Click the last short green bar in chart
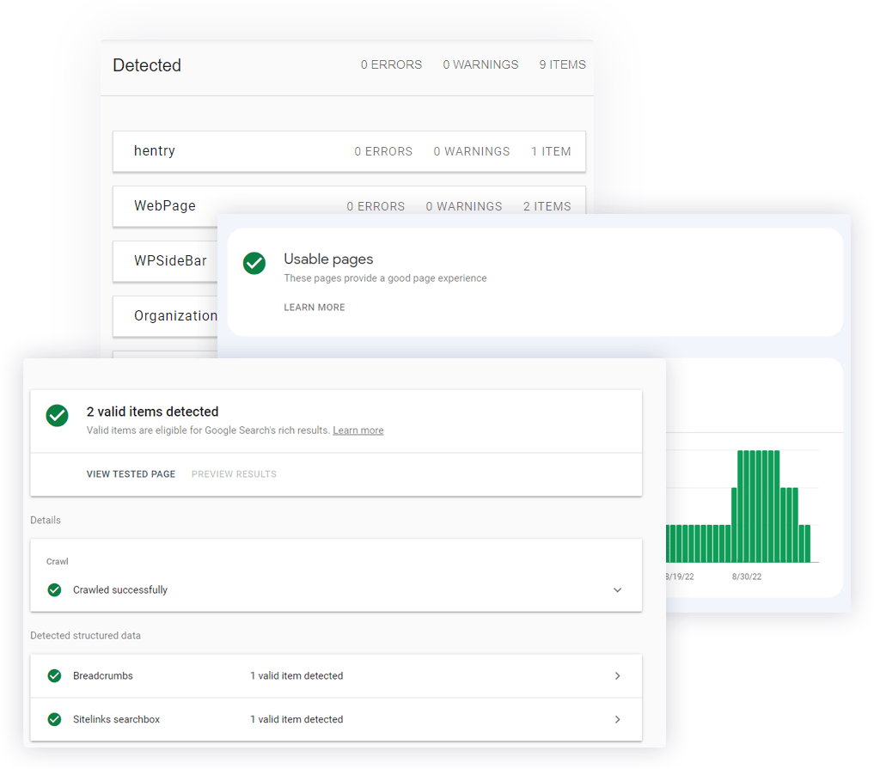The width and height of the screenshot is (874, 769). (808, 543)
